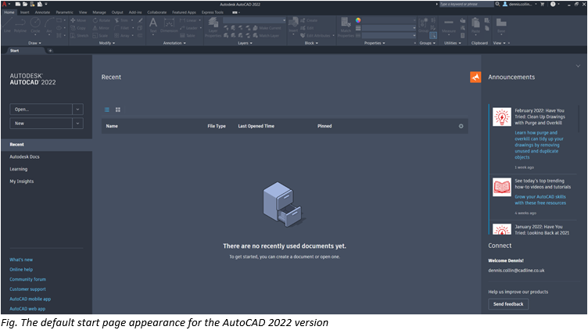Screen dimensions: 588x330
Task: Select the Circle tool
Action: [x=35, y=25]
